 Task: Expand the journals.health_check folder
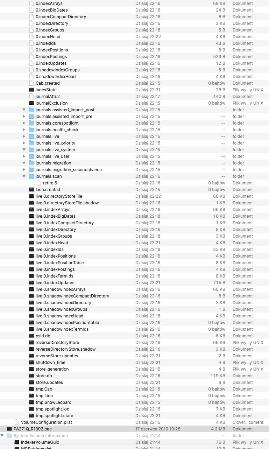click(x=24, y=130)
